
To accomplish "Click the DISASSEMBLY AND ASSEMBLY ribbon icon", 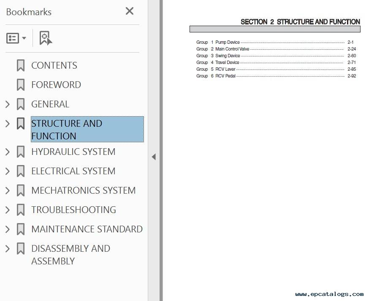I will (21, 248).
